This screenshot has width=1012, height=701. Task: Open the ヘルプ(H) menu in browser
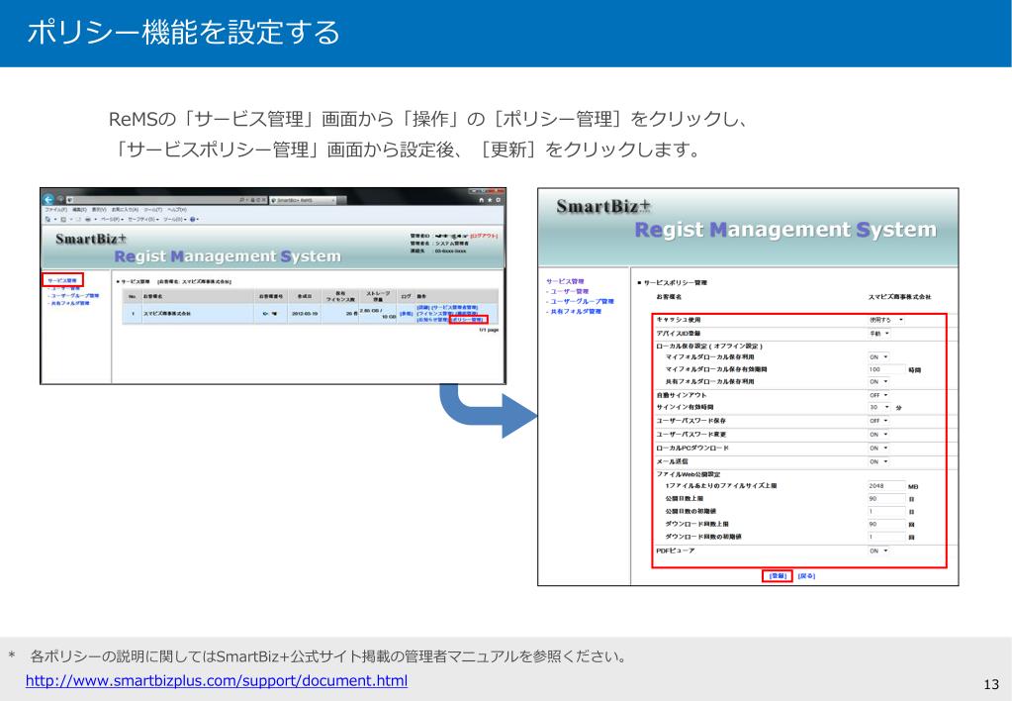coord(177,210)
